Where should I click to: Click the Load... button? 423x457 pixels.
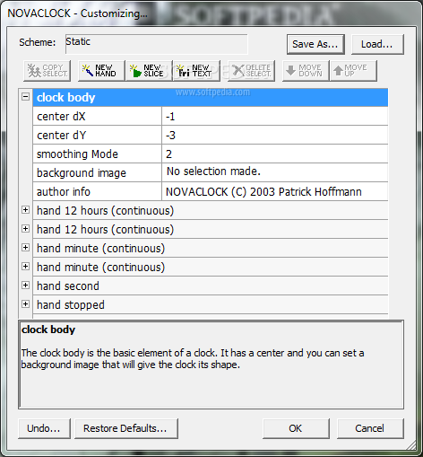tap(377, 44)
